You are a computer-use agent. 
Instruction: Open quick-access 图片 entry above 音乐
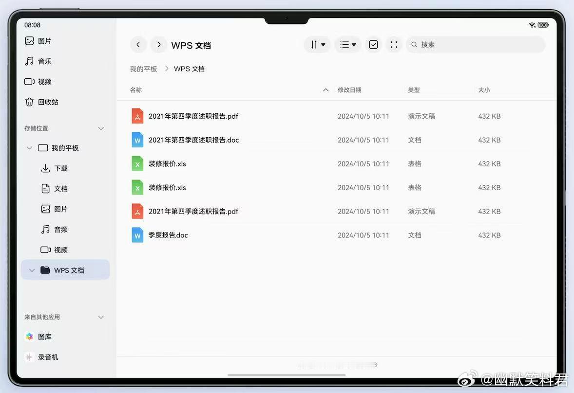38,41
